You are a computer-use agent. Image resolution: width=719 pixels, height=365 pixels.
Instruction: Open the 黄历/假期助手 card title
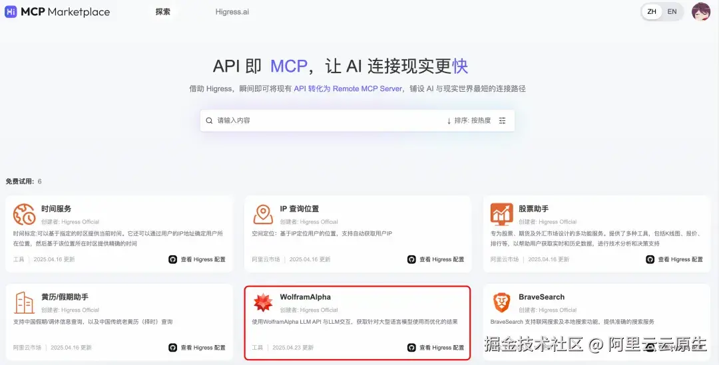pyautogui.click(x=65, y=297)
